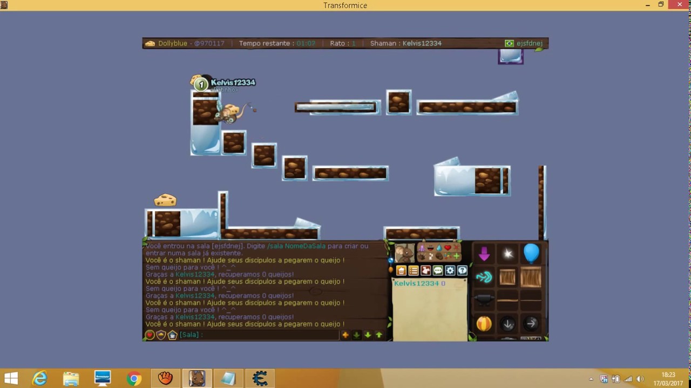Click the orange plus chat button
Screen dimensions: 691x388
click(345, 335)
